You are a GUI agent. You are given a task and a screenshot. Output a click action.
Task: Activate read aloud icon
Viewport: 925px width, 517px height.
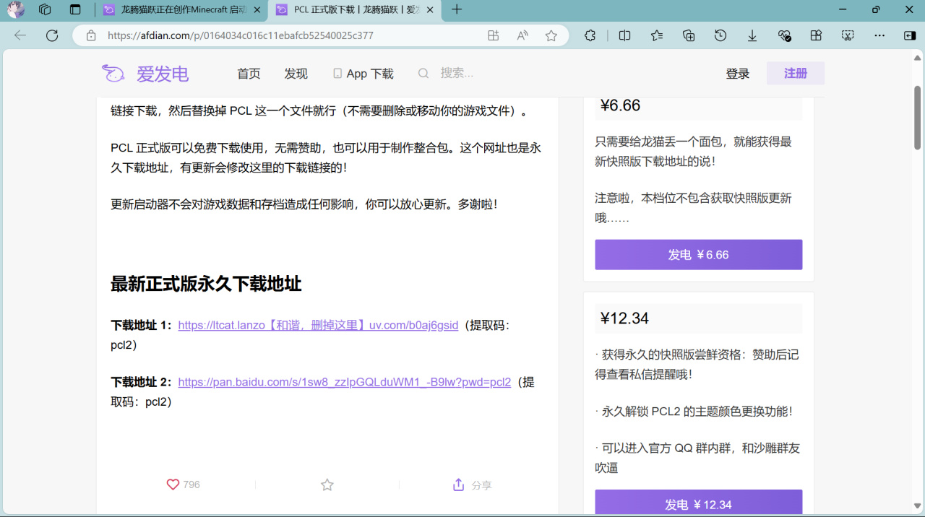(522, 35)
